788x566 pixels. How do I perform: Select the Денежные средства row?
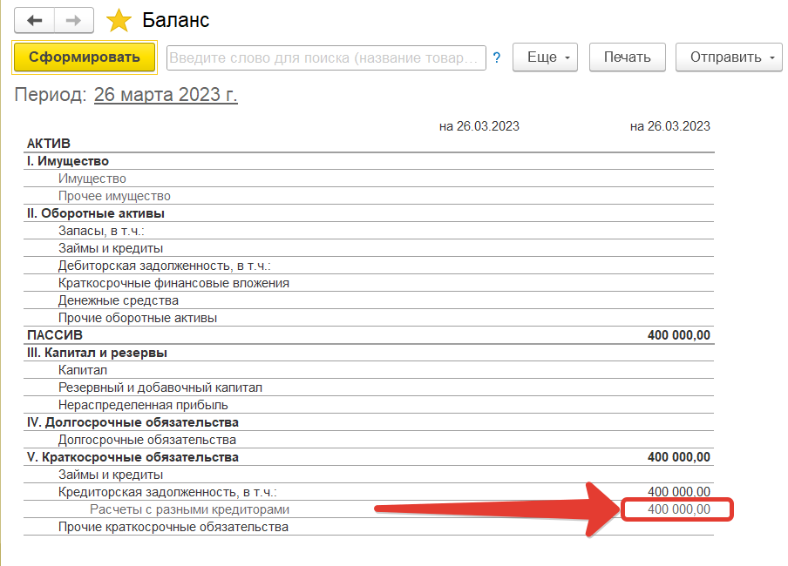[x=118, y=300]
